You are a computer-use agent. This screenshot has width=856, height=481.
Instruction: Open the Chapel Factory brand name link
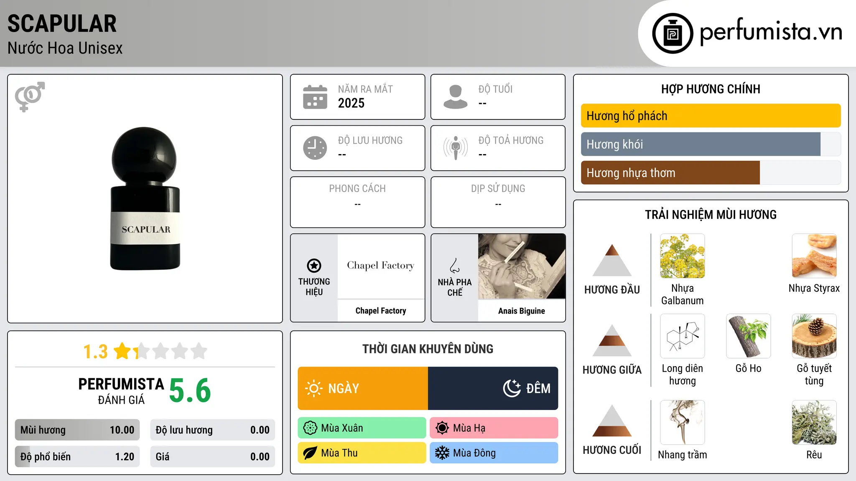381,311
